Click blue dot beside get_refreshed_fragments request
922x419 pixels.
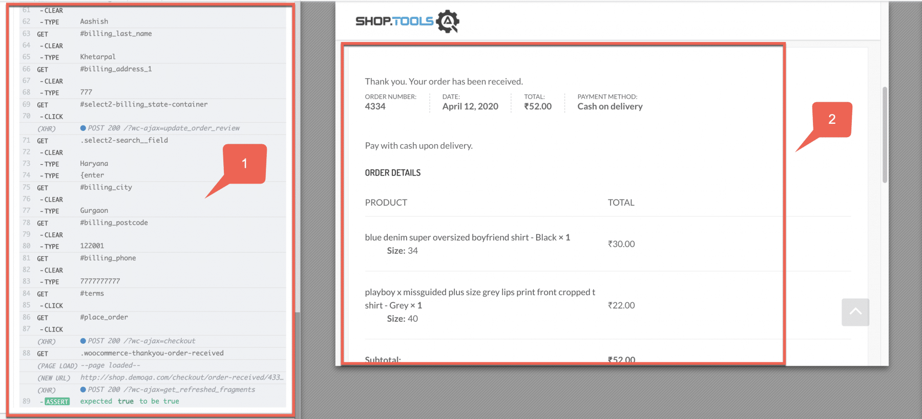click(x=83, y=389)
